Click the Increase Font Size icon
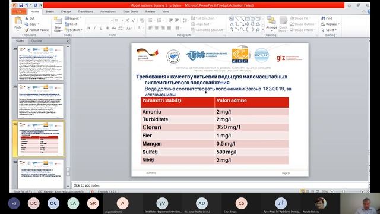Image resolution: width=380 pixels, height=214 pixels. (x=127, y=21)
